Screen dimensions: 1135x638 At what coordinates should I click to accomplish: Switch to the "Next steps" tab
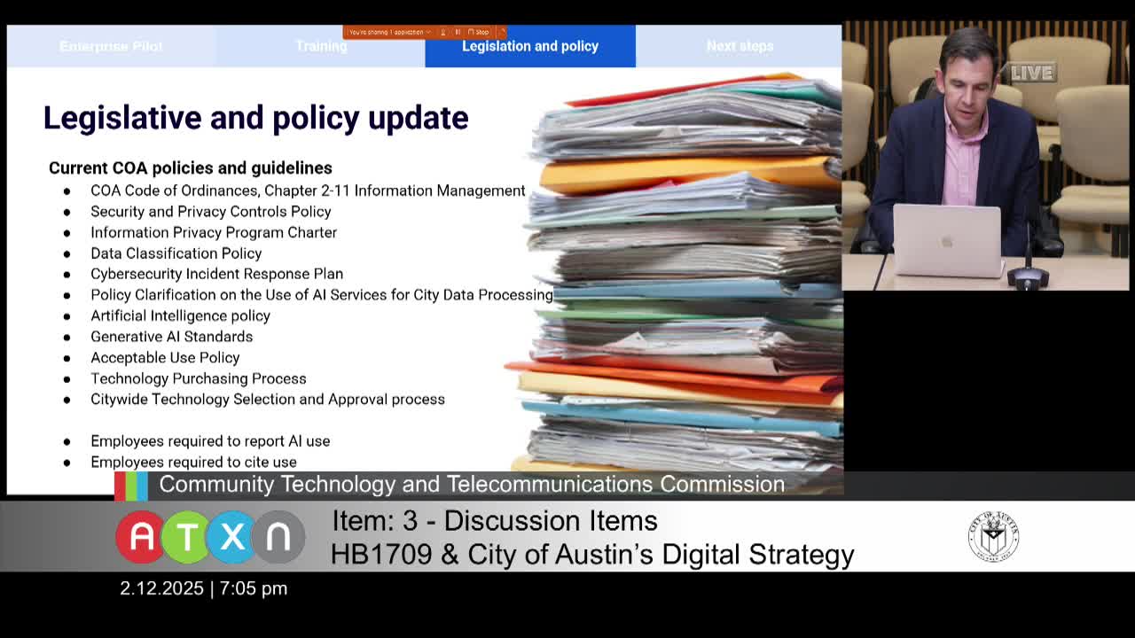740,46
